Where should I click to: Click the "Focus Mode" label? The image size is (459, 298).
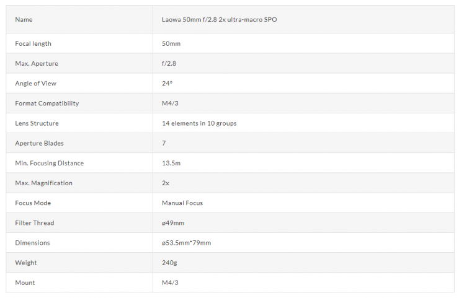(33, 203)
